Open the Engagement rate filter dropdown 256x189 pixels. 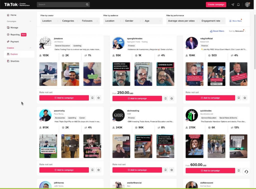212,21
